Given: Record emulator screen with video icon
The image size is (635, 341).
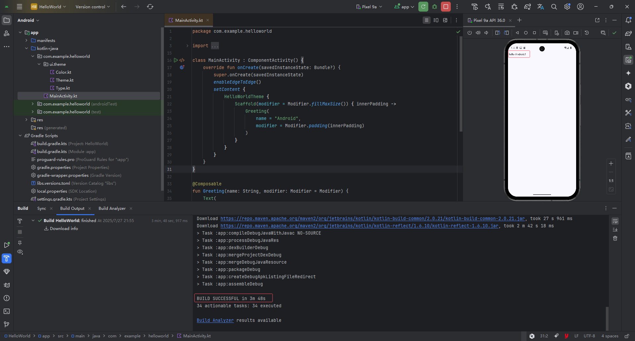Looking at the screenshot, I should [576, 33].
